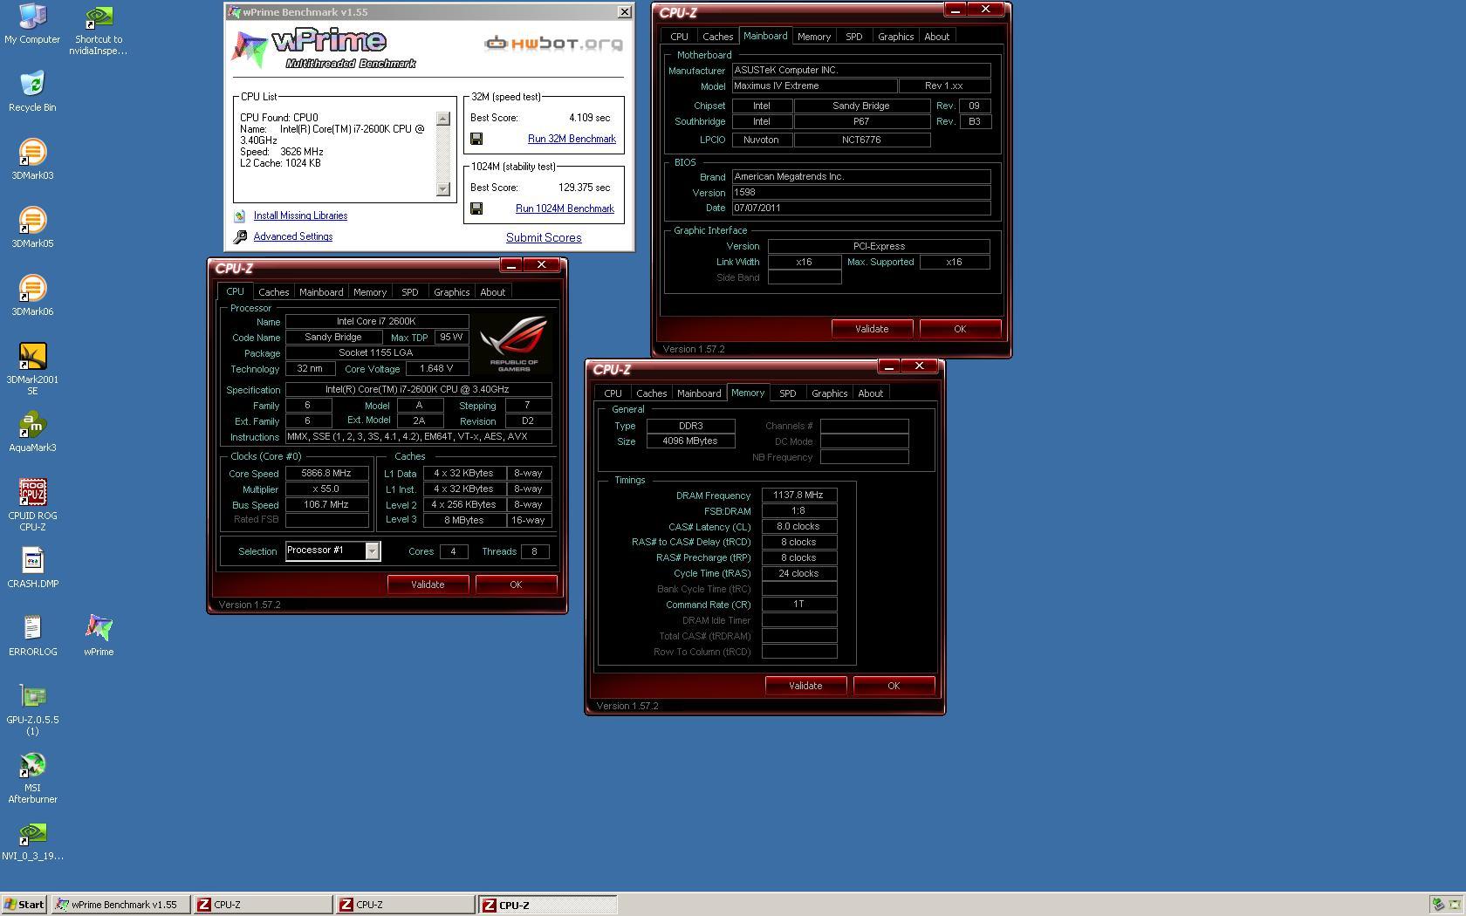
Task: Select first CPU-Z taskbar button
Action: coord(263,905)
